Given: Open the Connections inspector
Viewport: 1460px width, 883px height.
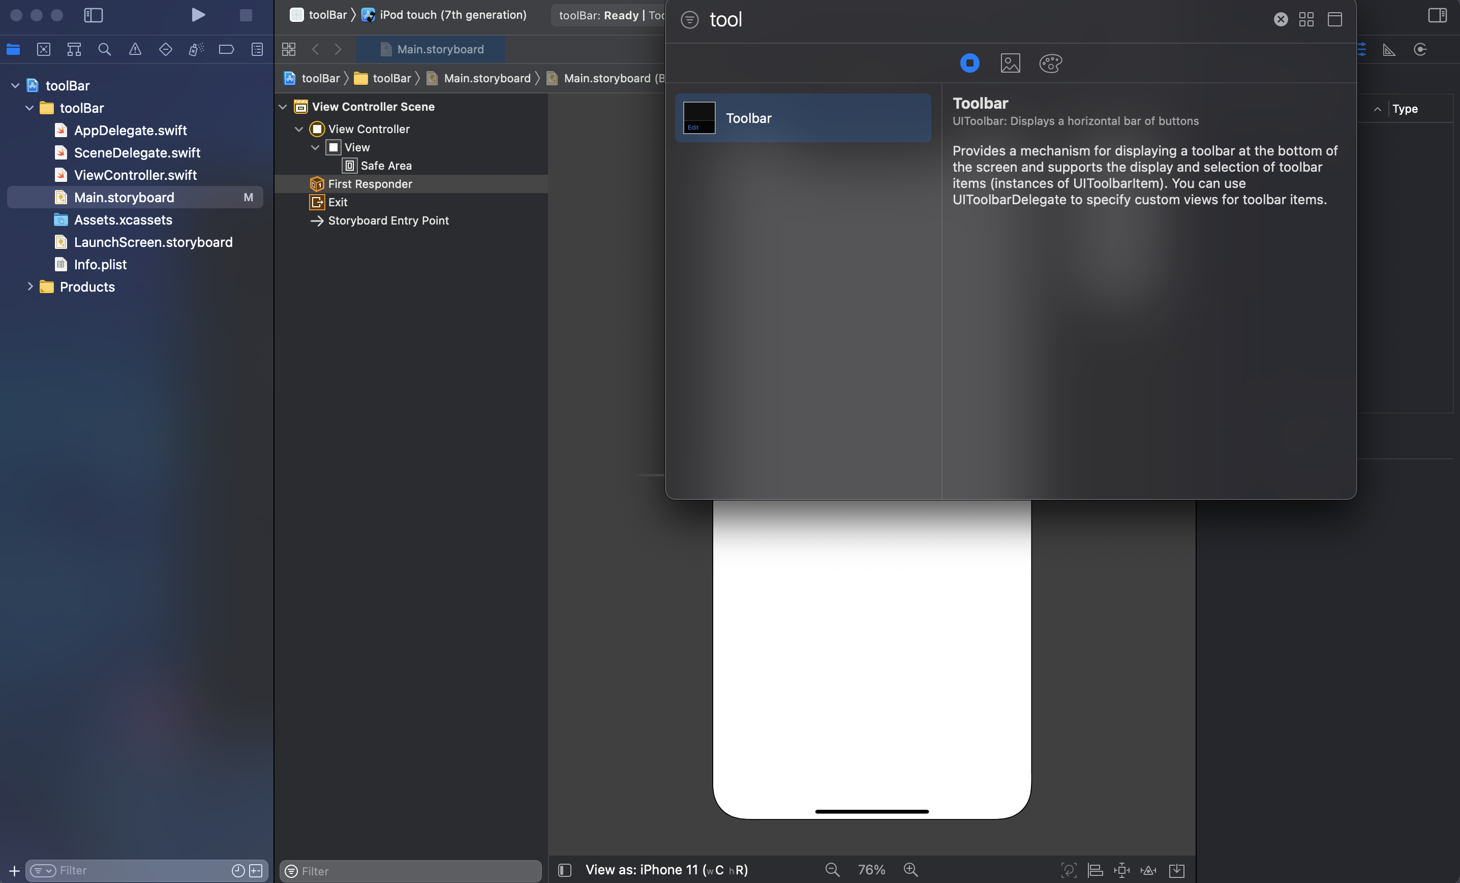Looking at the screenshot, I should [1421, 50].
